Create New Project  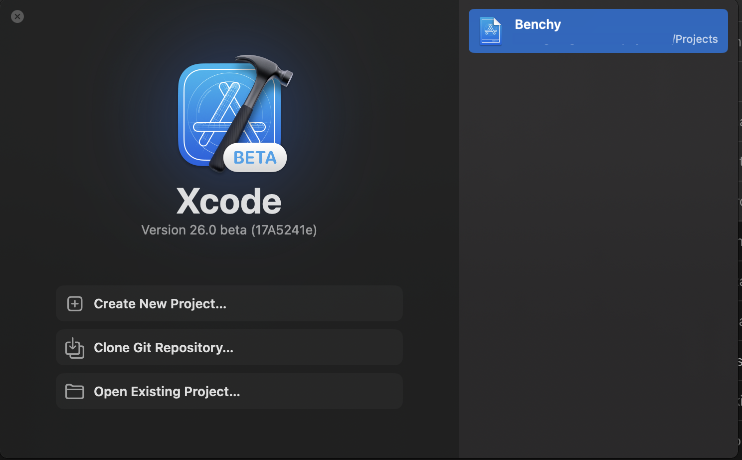229,304
